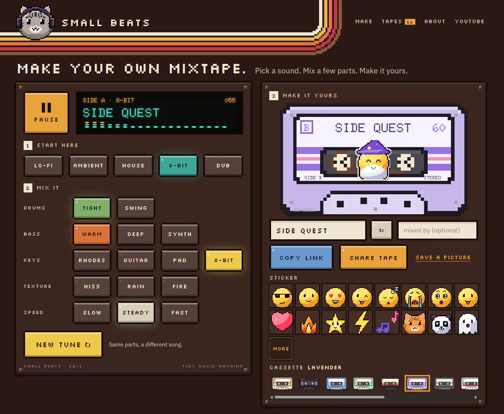Choose the blue cassette color
Screen dimensions: 504x414
(x=336, y=383)
